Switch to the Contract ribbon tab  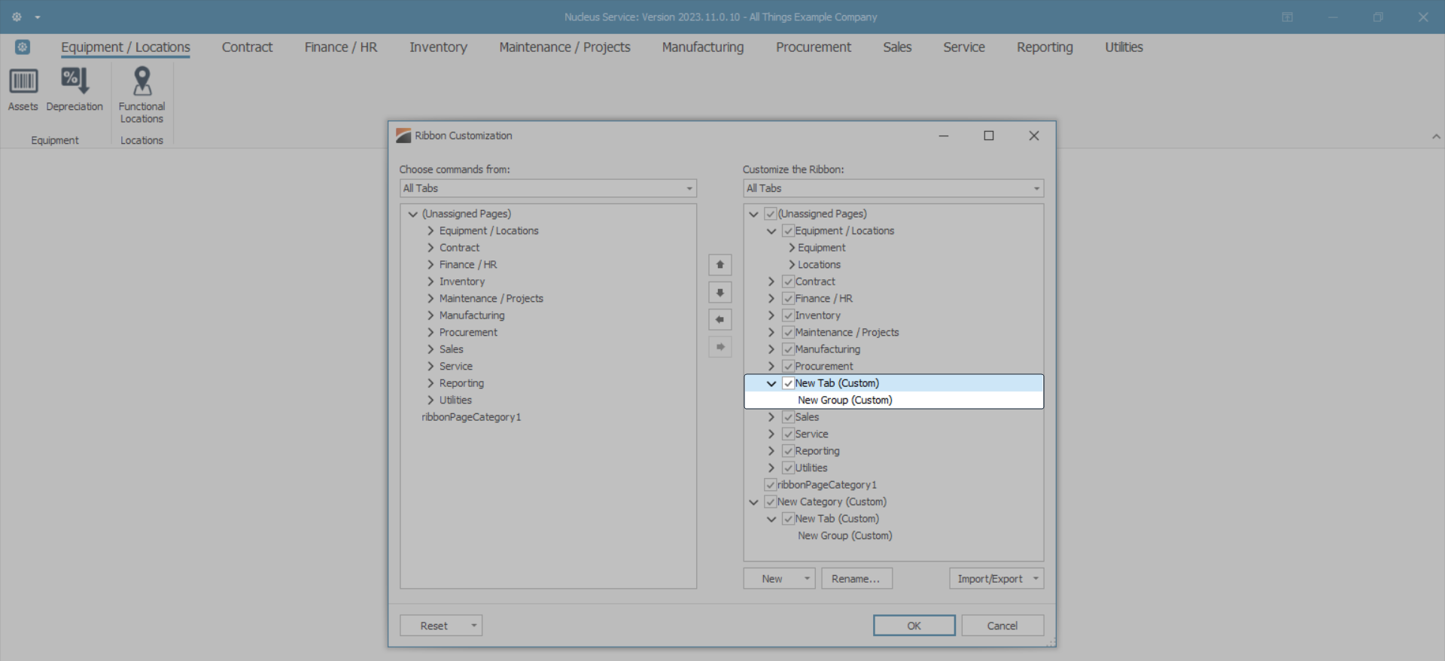tap(247, 47)
